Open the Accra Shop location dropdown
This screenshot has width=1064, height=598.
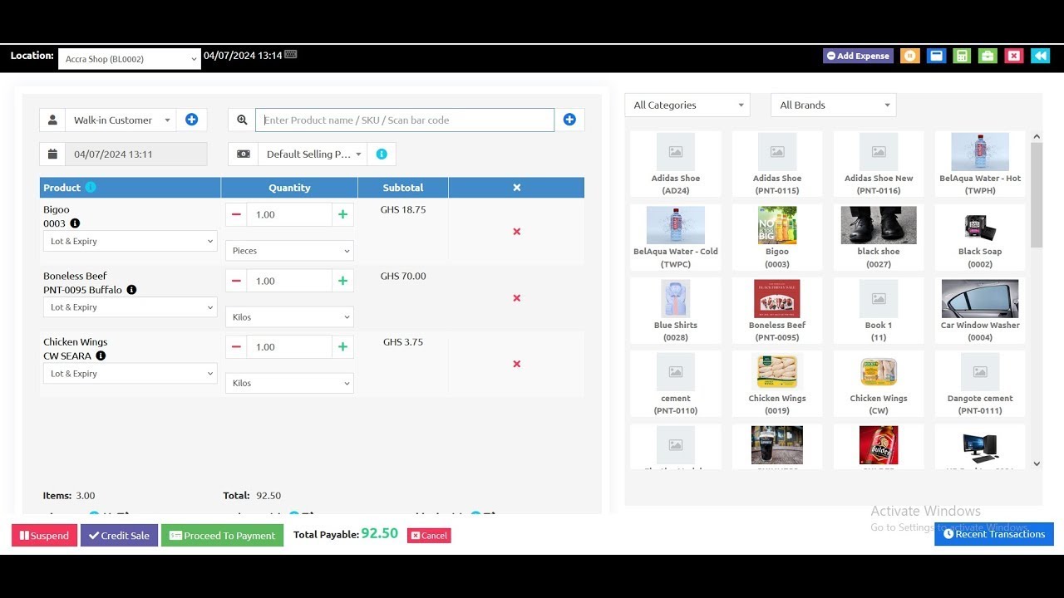coord(130,59)
